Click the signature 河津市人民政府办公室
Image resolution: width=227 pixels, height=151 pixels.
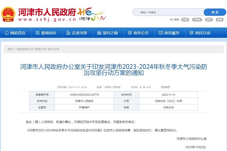click(x=191, y=139)
